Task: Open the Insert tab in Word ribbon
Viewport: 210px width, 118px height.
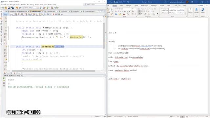Action: click(121, 6)
